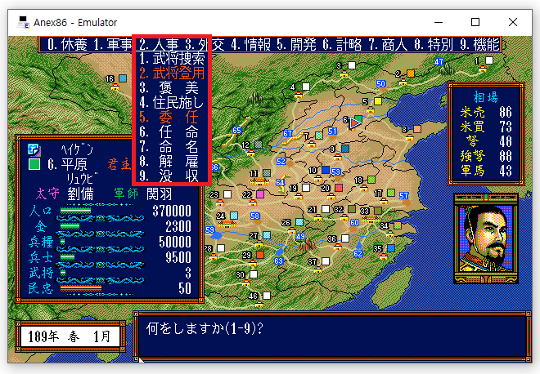Click the blue map marker 57
540x374 pixels.
pyautogui.click(x=403, y=196)
